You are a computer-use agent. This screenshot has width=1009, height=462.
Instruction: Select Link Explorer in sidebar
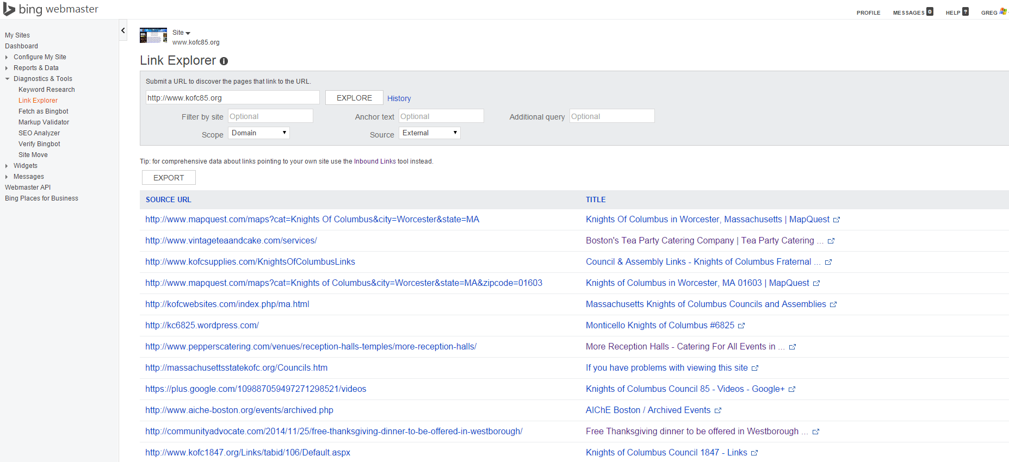coord(38,101)
